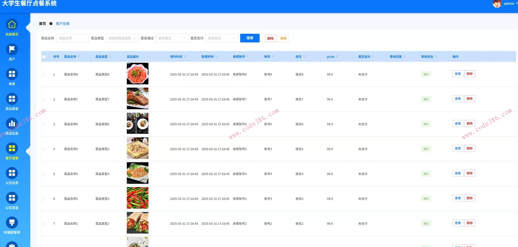View details of 菜品名称8 with 查看
The image size is (518, 247).
tap(458, 74)
